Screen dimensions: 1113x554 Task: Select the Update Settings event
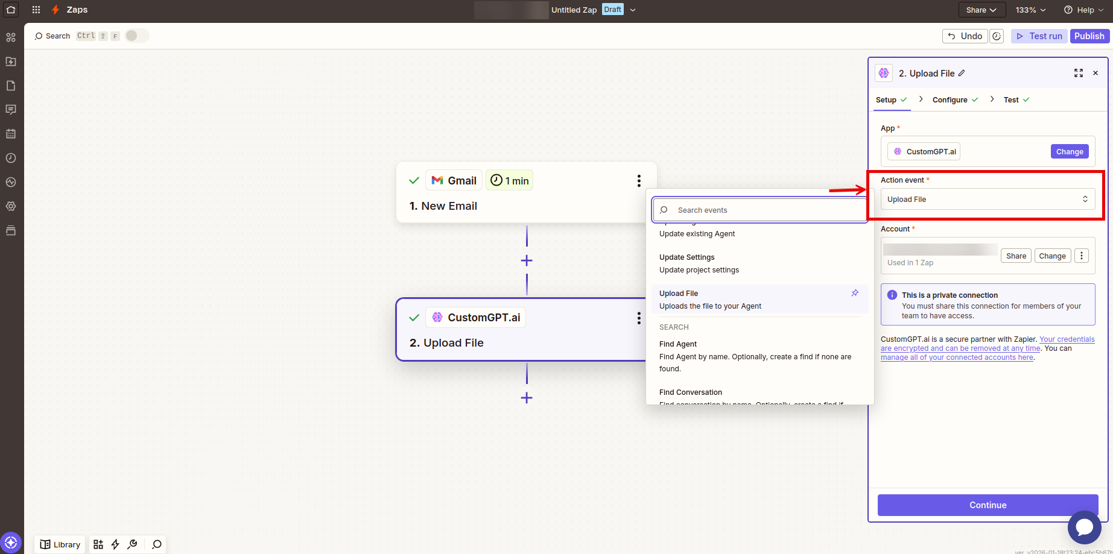(x=760, y=263)
